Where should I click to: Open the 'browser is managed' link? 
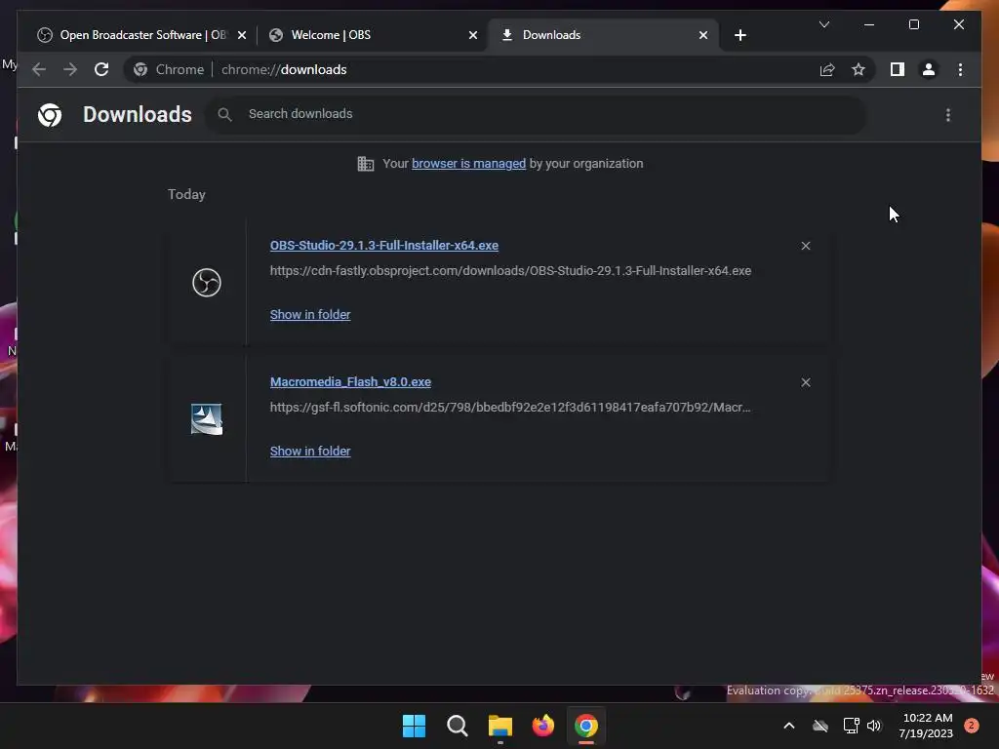[468, 164]
